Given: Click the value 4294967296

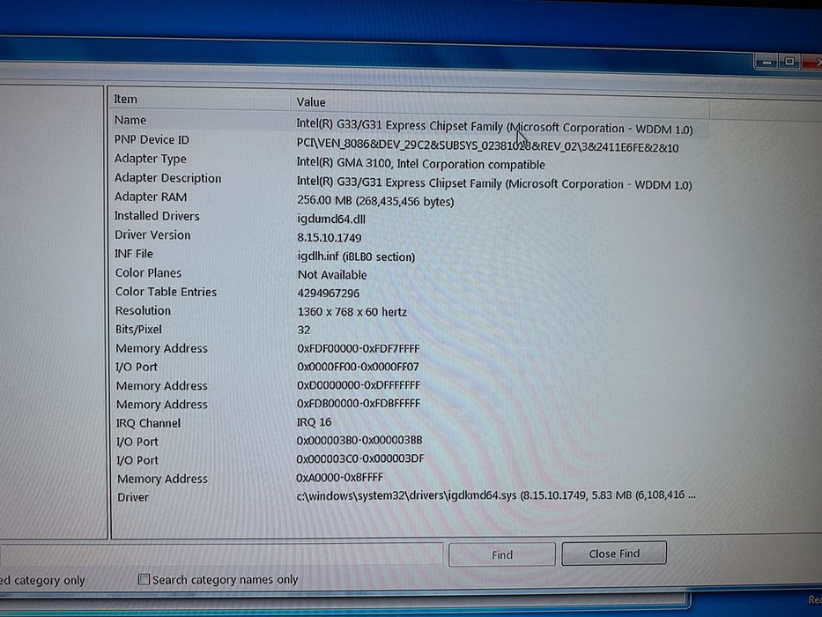Looking at the screenshot, I should point(329,294).
